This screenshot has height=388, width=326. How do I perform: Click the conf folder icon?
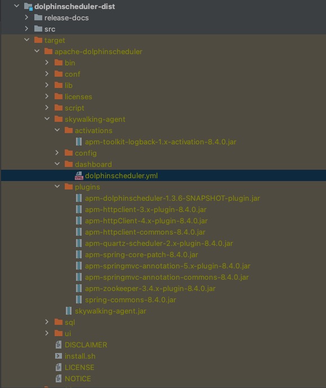(59, 74)
